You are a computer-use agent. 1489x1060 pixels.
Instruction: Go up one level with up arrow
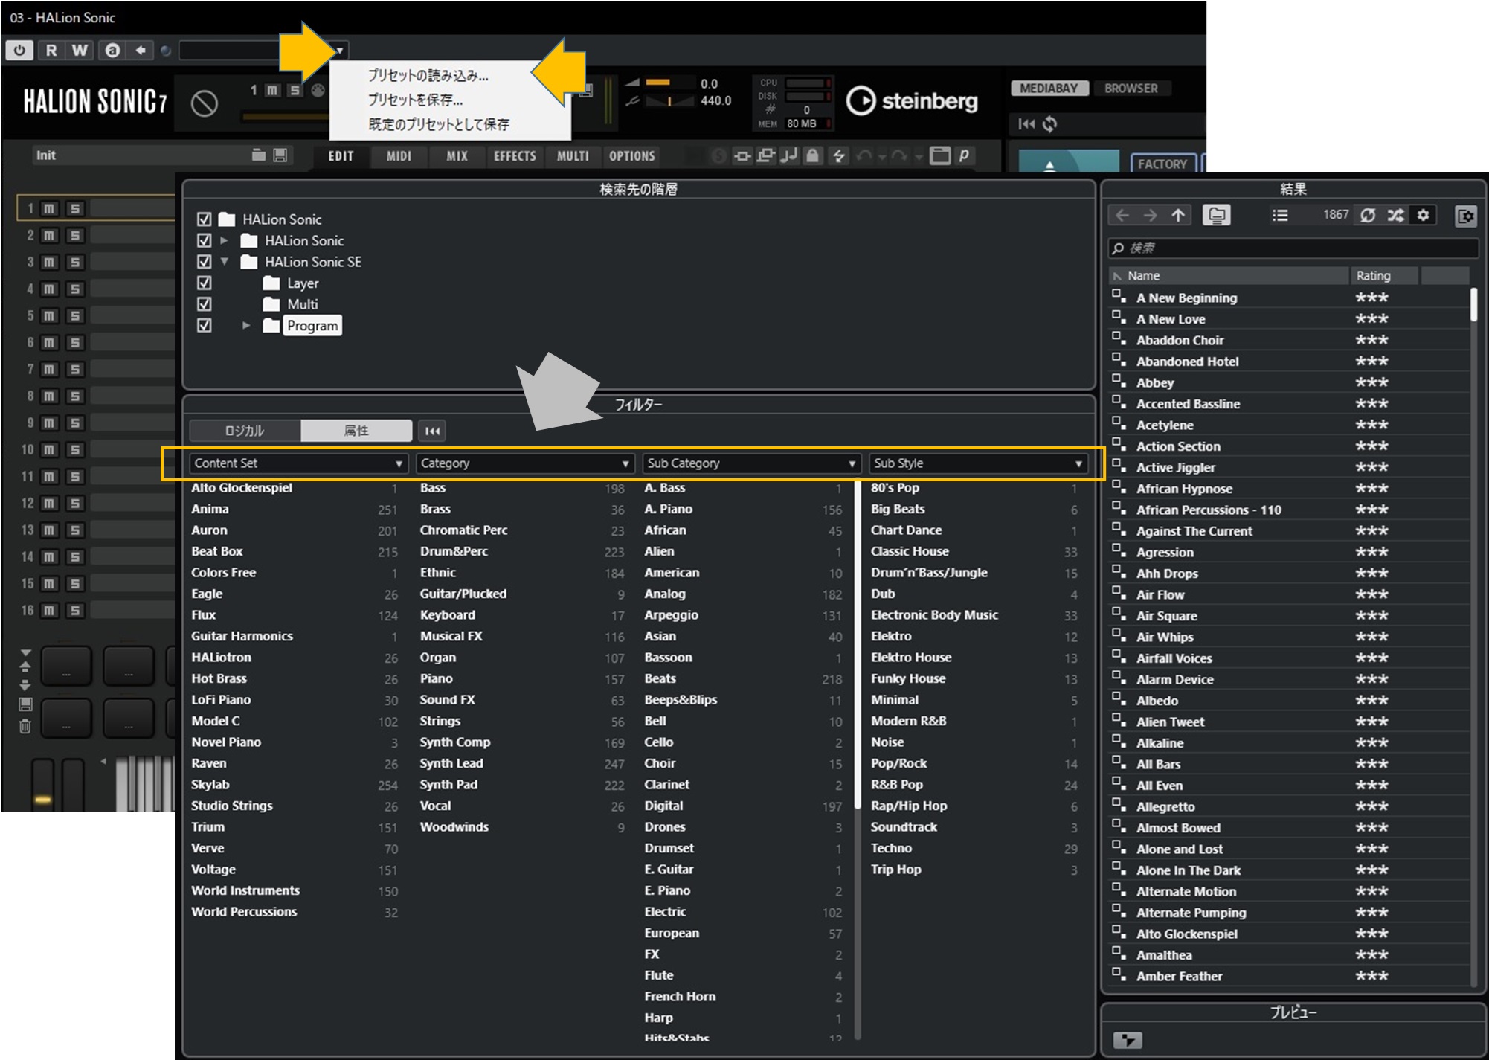1178,216
